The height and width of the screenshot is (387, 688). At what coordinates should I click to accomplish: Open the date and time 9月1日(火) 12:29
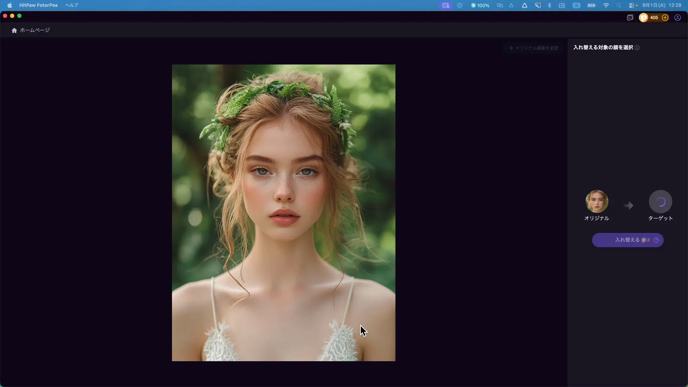(662, 5)
